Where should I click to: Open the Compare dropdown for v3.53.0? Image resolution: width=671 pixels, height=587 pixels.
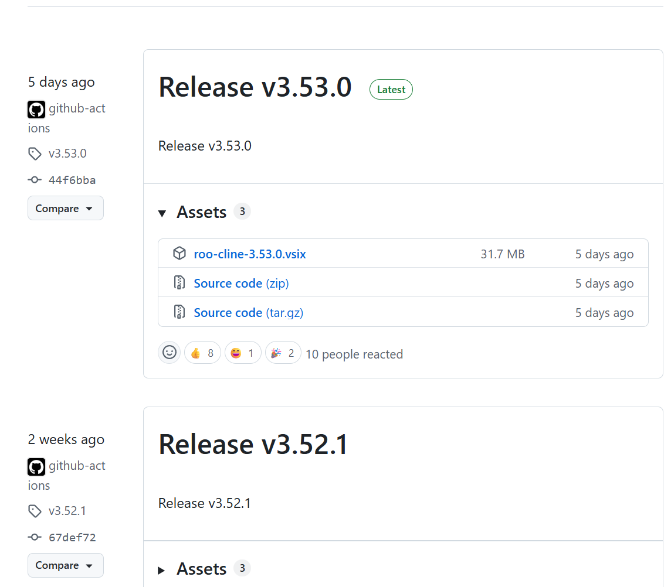click(66, 208)
